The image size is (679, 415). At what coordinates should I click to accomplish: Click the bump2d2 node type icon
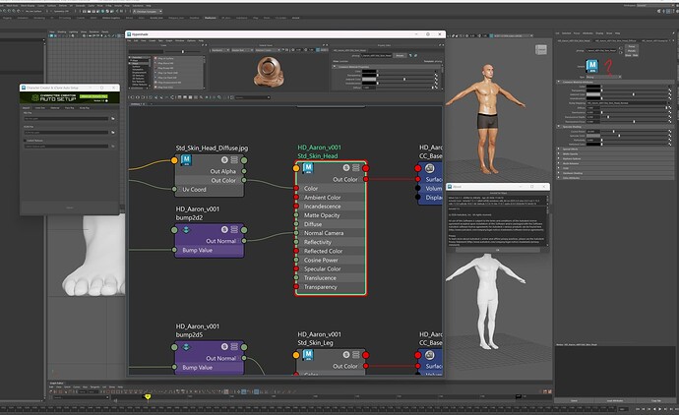tap(186, 230)
